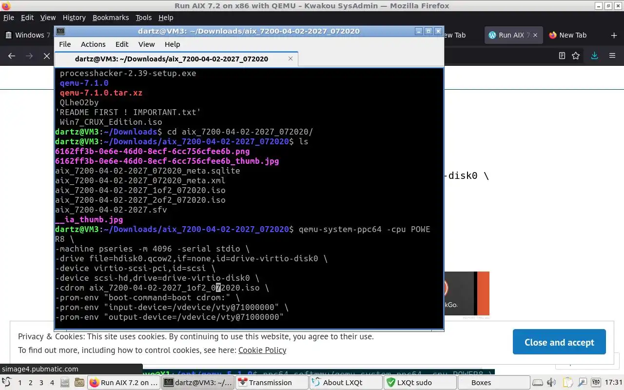
Task: Open a new Firefox tab with plus icon
Action: (614, 35)
